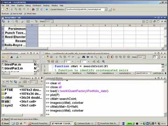
Task: Select the FTSE variable in Workspace
Action: [x=9, y=90]
